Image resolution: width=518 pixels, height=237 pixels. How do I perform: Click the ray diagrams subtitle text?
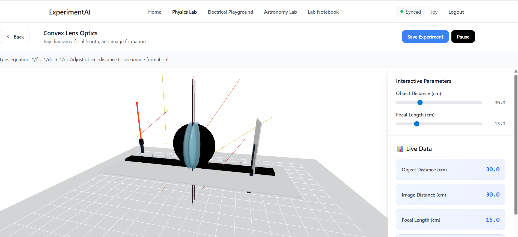coord(95,42)
